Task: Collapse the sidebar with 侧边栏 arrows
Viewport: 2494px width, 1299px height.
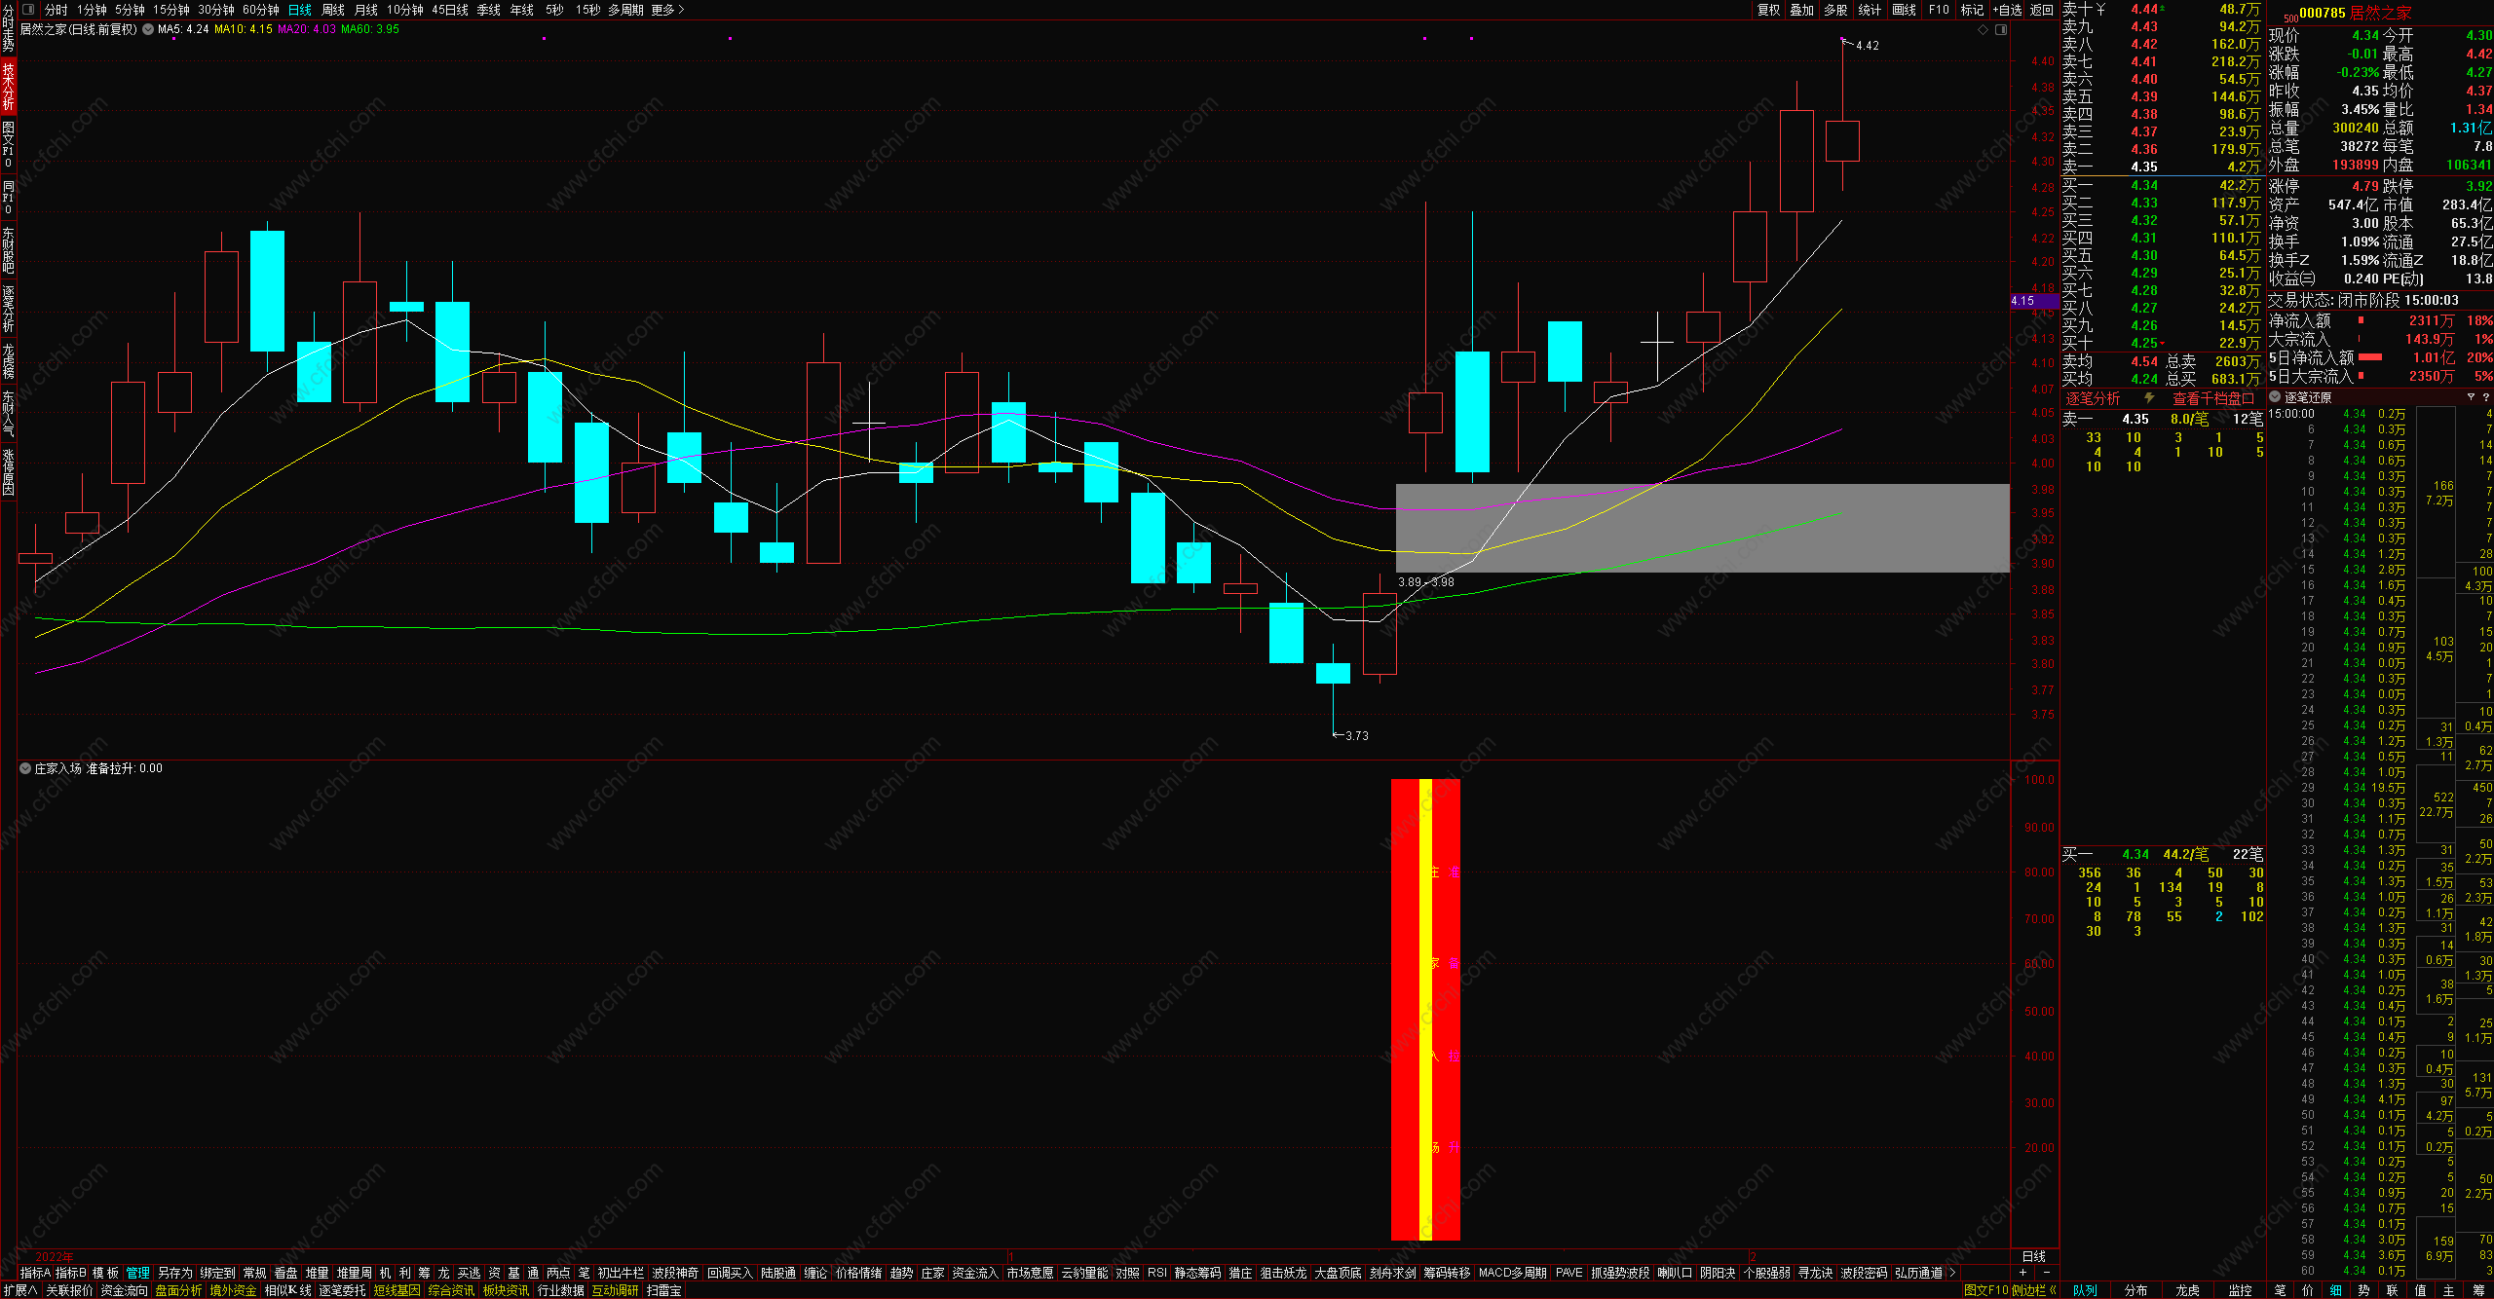Action: 2052,1290
